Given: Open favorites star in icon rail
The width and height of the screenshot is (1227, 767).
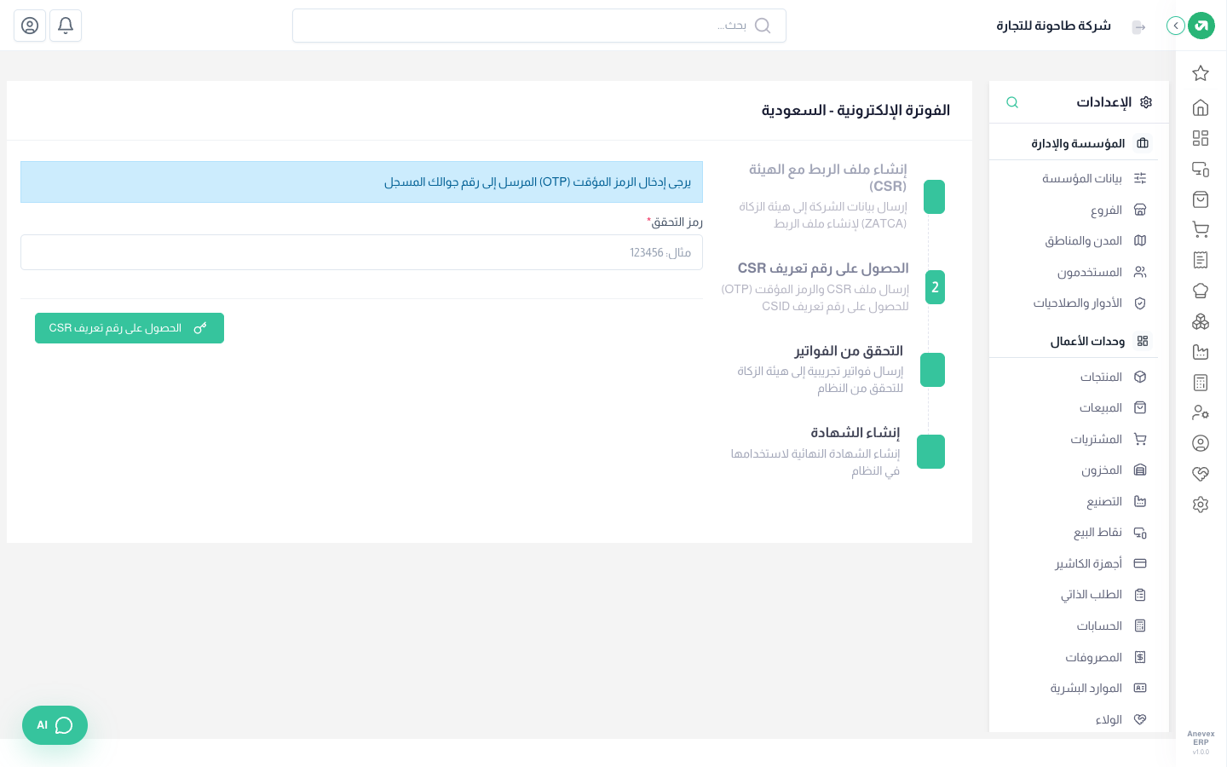Looking at the screenshot, I should click(x=1201, y=73).
